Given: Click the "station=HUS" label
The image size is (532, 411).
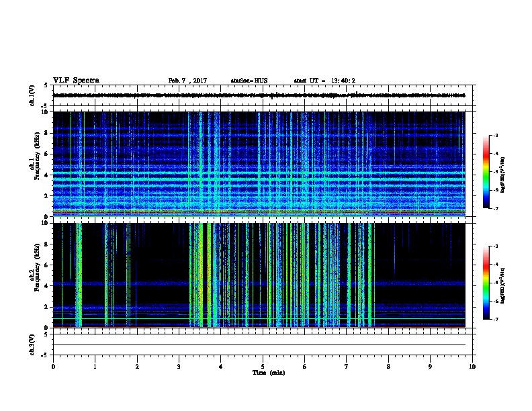Looking at the screenshot, I should coord(249,81).
